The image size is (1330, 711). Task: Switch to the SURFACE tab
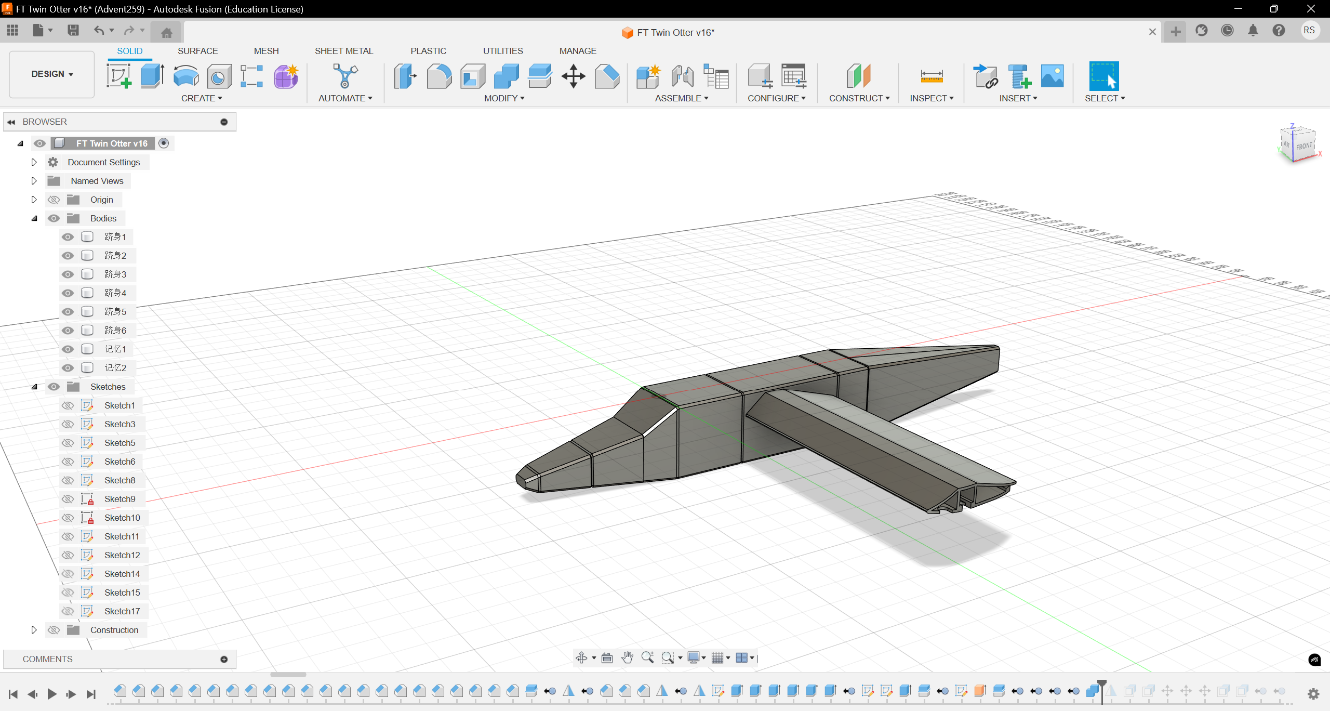coord(197,51)
